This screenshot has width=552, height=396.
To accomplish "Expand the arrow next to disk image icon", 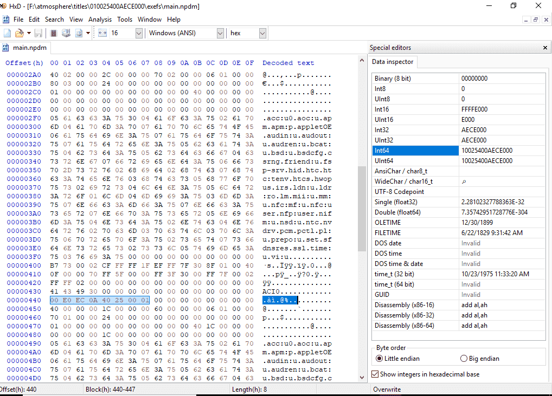I will pyautogui.click(x=88, y=33).
